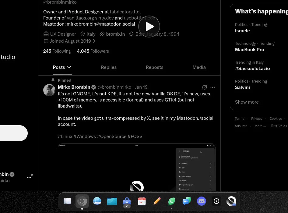Click the link chain icon beside bromb.in
Viewport: 288px width, 213px height.
coord(102,34)
